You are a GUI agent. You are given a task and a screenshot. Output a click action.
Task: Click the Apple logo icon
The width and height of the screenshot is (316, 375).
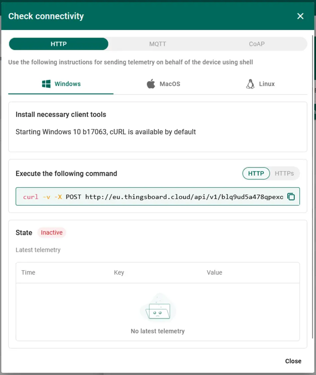coord(151,84)
